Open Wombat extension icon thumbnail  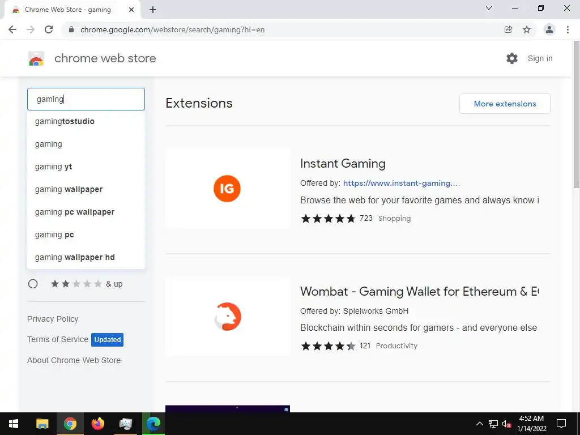click(228, 317)
